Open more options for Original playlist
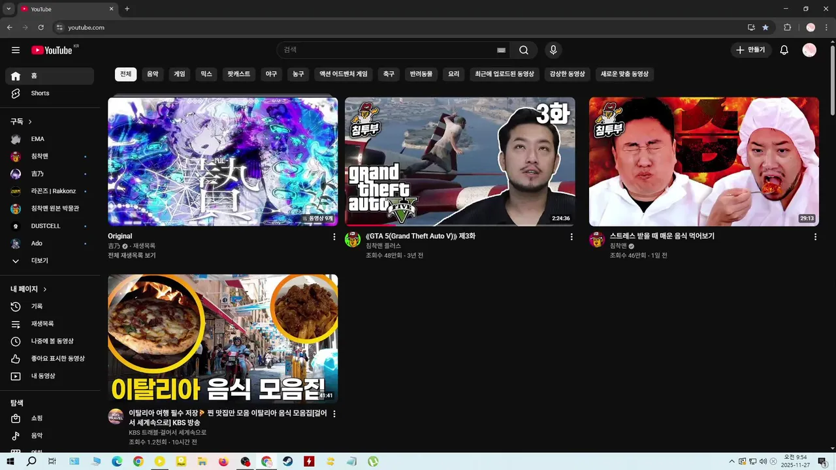The image size is (836, 470). [x=334, y=237]
